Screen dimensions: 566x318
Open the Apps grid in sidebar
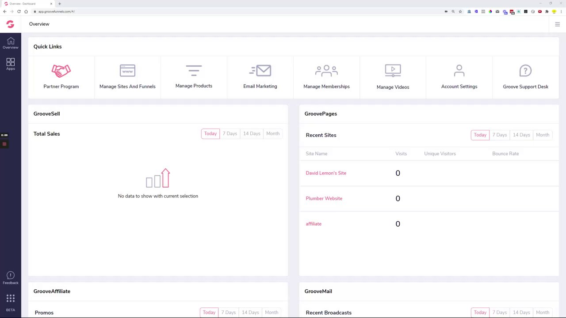tap(11, 62)
